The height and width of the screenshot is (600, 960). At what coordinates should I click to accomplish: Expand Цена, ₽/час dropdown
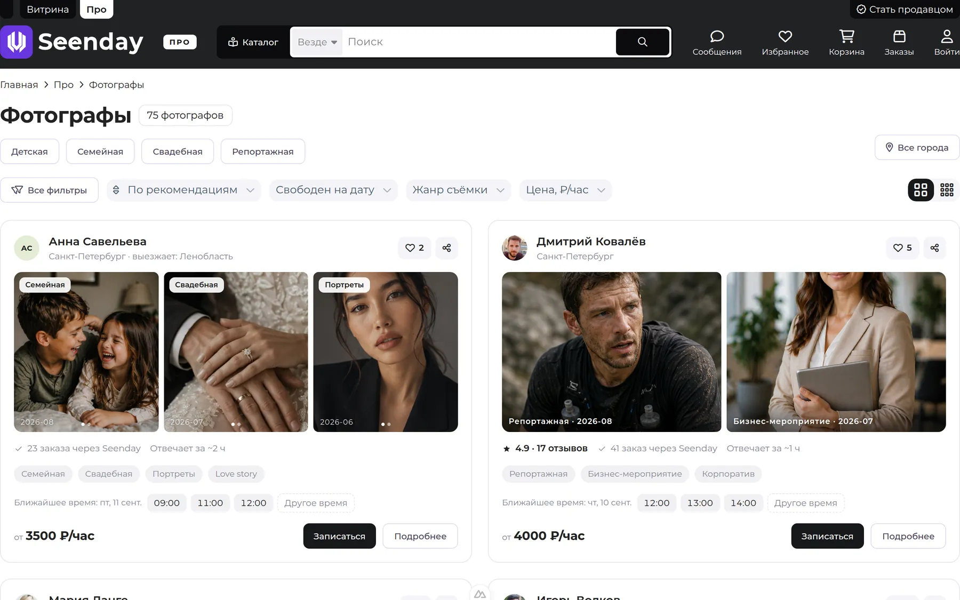[x=565, y=190]
